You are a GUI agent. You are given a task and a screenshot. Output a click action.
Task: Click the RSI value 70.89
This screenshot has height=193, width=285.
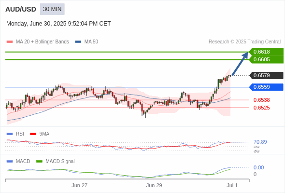click(260, 142)
